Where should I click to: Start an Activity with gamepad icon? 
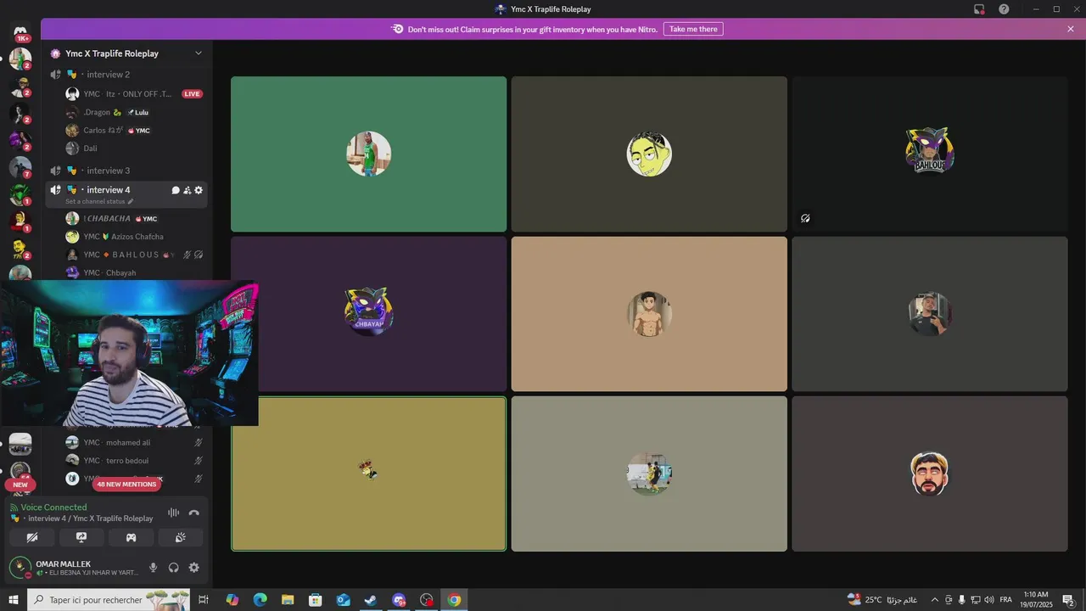coord(131,537)
